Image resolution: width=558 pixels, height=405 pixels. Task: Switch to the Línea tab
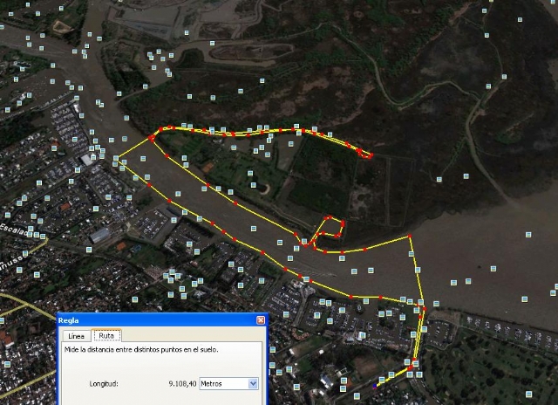[76, 336]
